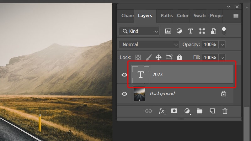Filter for adjustment layers icon

point(179,31)
